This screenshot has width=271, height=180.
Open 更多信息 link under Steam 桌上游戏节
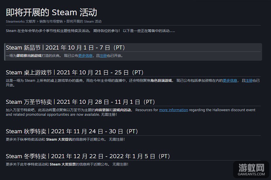pyautogui.click(x=230, y=80)
